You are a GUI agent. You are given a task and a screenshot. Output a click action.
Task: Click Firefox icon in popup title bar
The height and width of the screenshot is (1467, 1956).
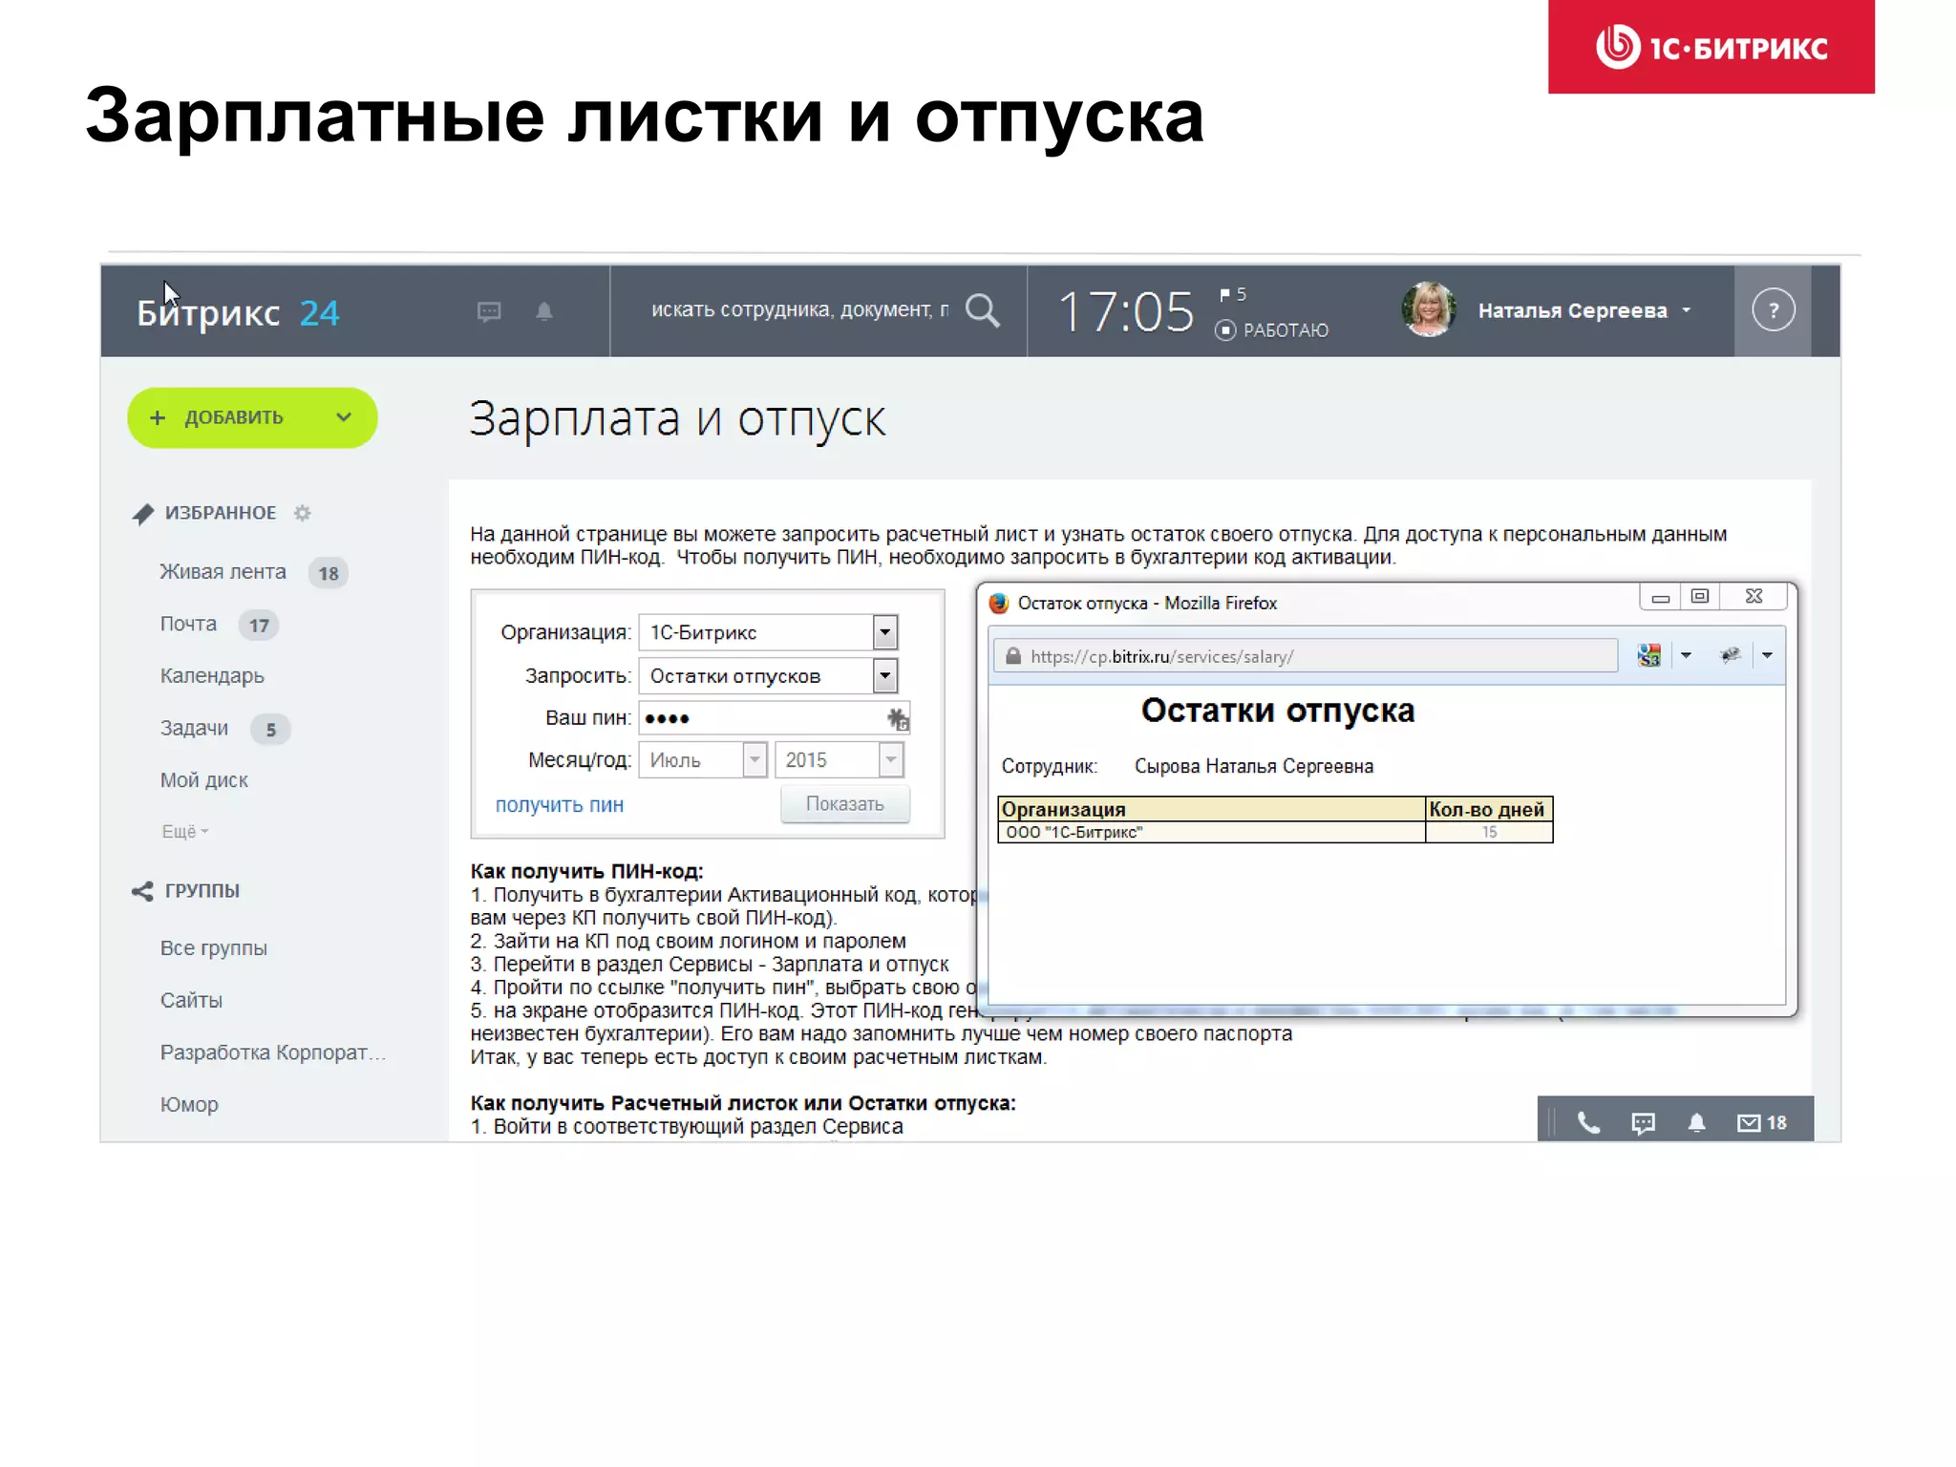point(999,604)
